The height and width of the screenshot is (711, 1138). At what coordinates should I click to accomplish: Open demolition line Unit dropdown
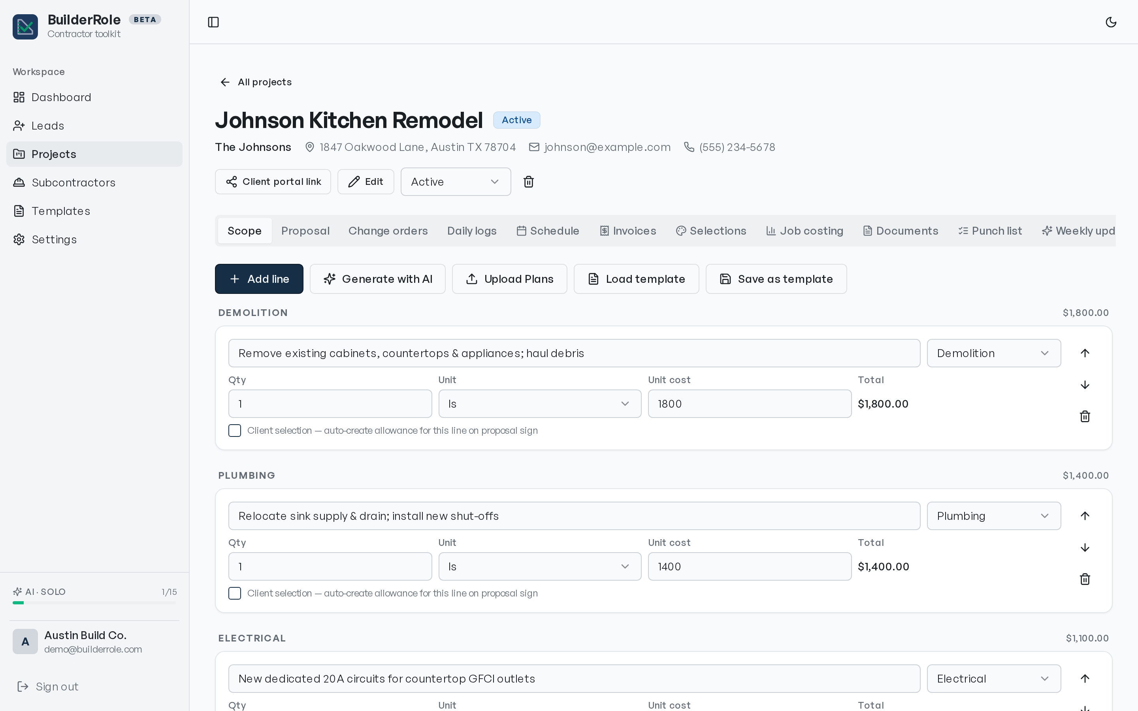(540, 403)
